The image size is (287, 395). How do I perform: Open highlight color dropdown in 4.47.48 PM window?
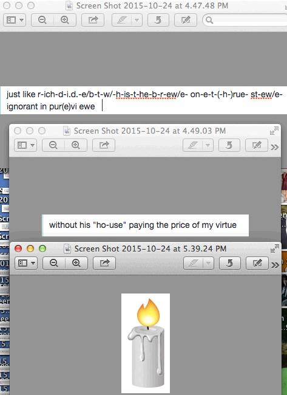[137, 20]
